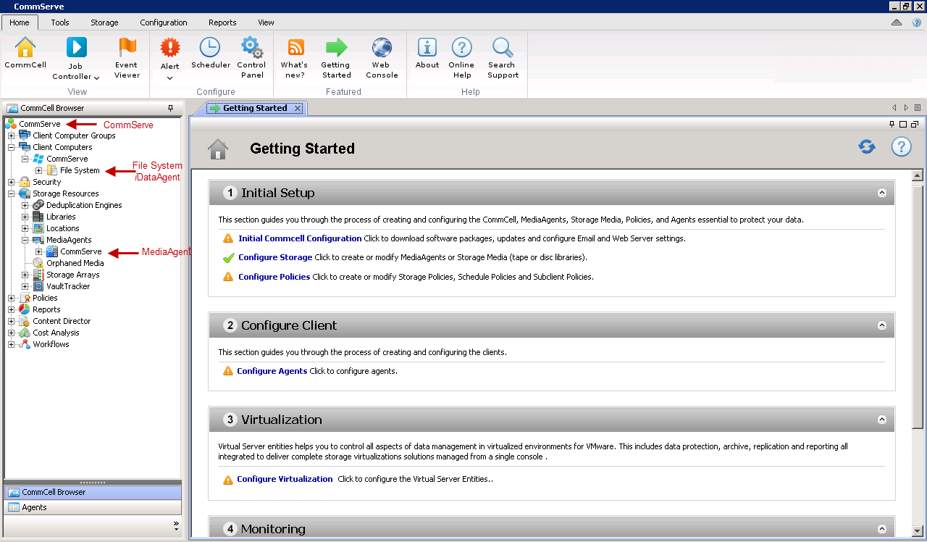The image size is (927, 542).
Task: Click the Scheduler clock icon
Action: coord(210,48)
